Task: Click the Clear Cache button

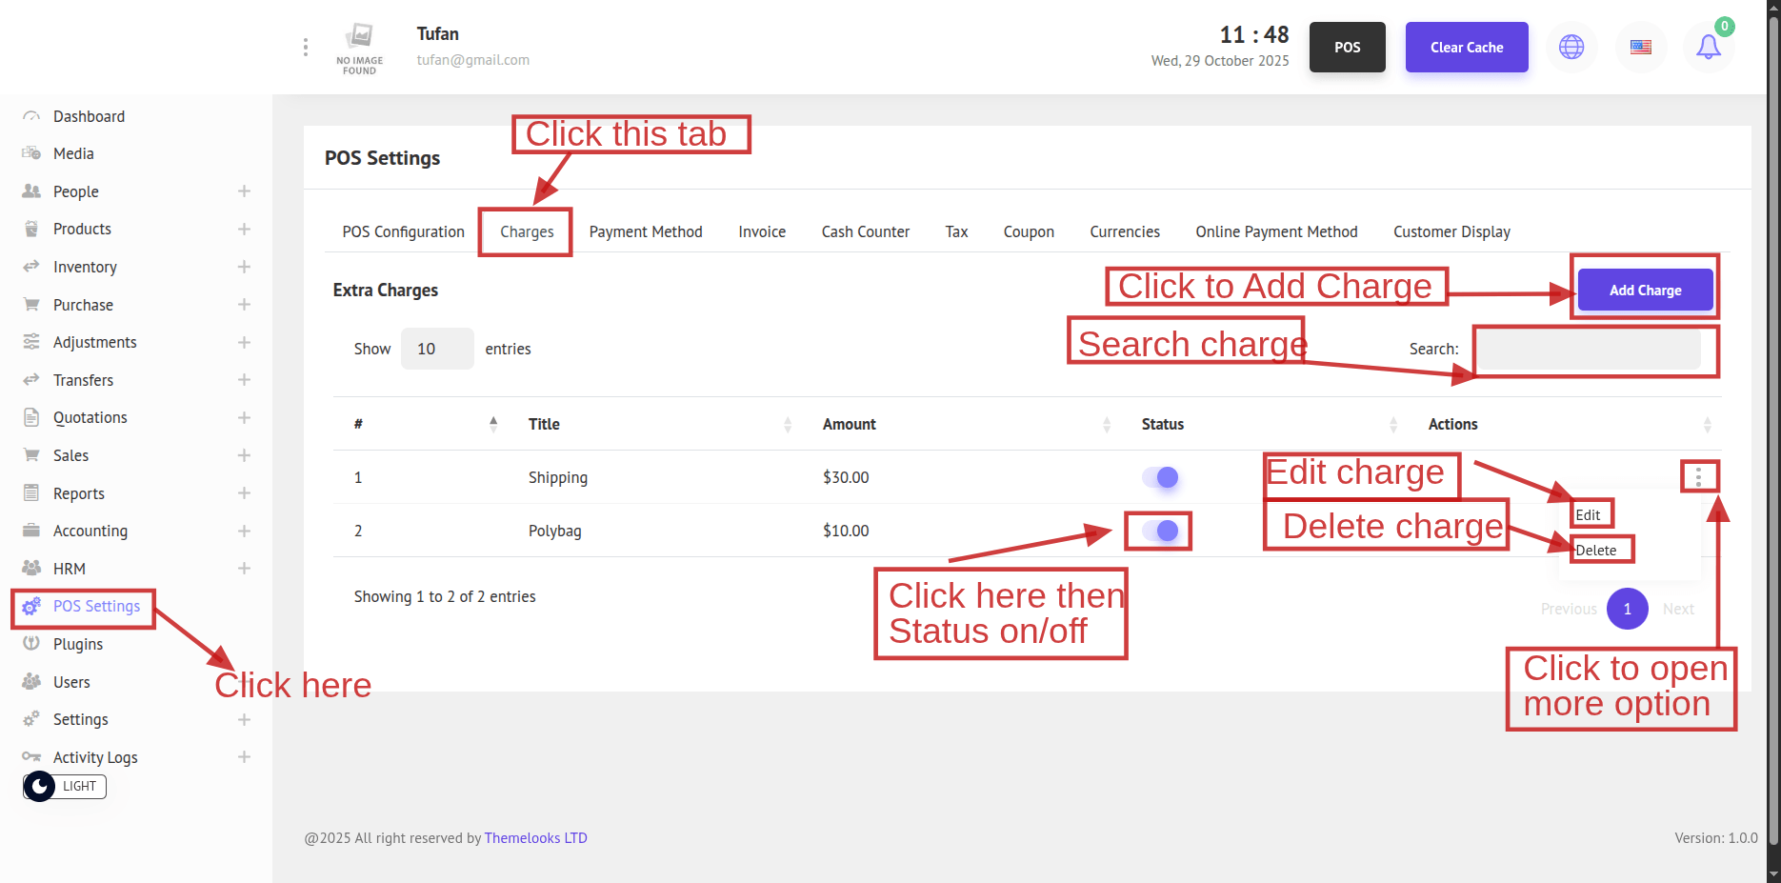Action: point(1466,47)
